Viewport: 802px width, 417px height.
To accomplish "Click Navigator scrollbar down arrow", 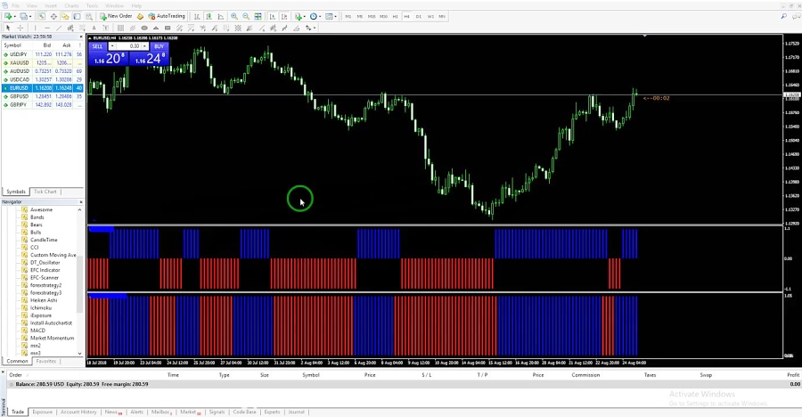I will [x=80, y=354].
